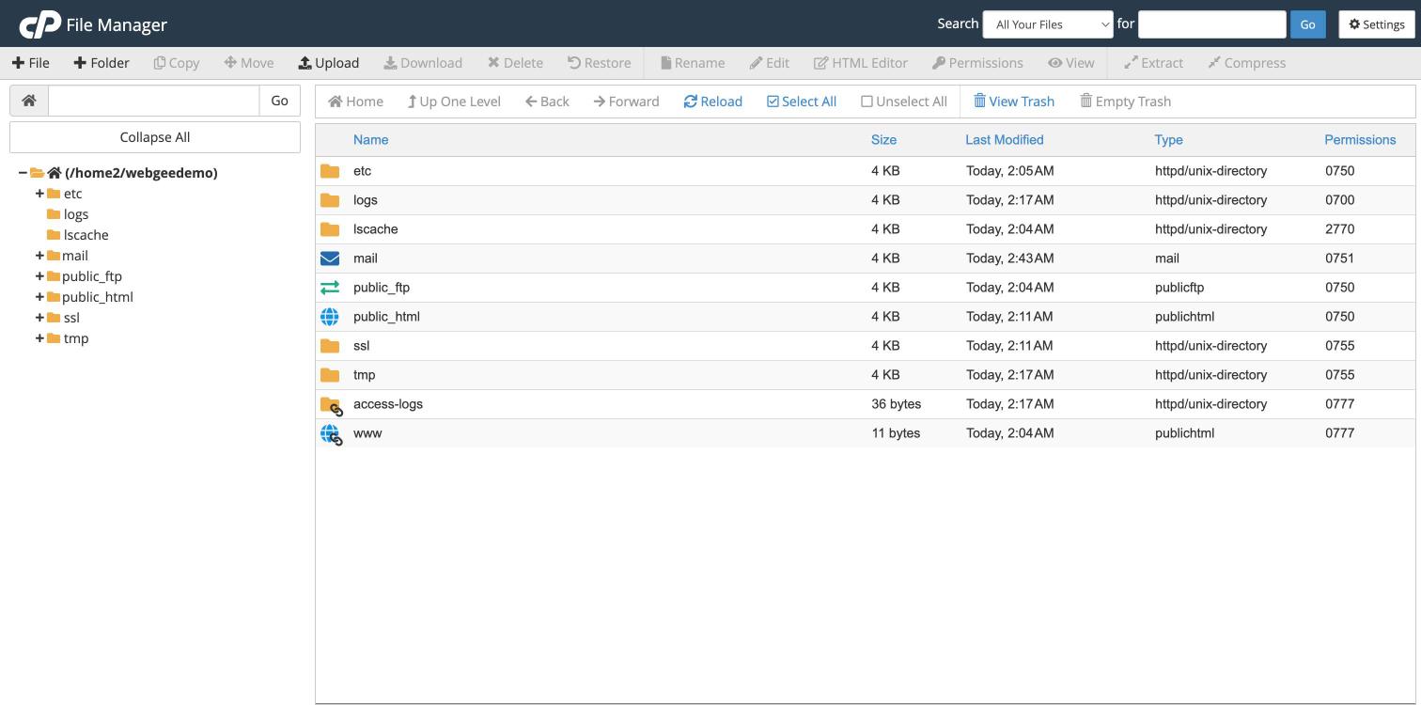Sort by Size column header
The height and width of the screenshot is (705, 1421).
click(883, 140)
